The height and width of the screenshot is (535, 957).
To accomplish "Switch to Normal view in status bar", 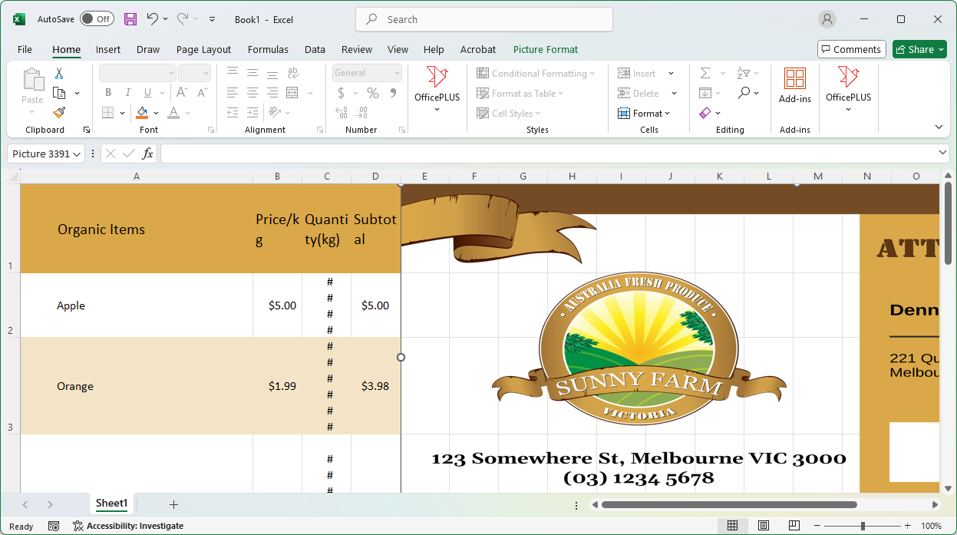I will pos(732,526).
